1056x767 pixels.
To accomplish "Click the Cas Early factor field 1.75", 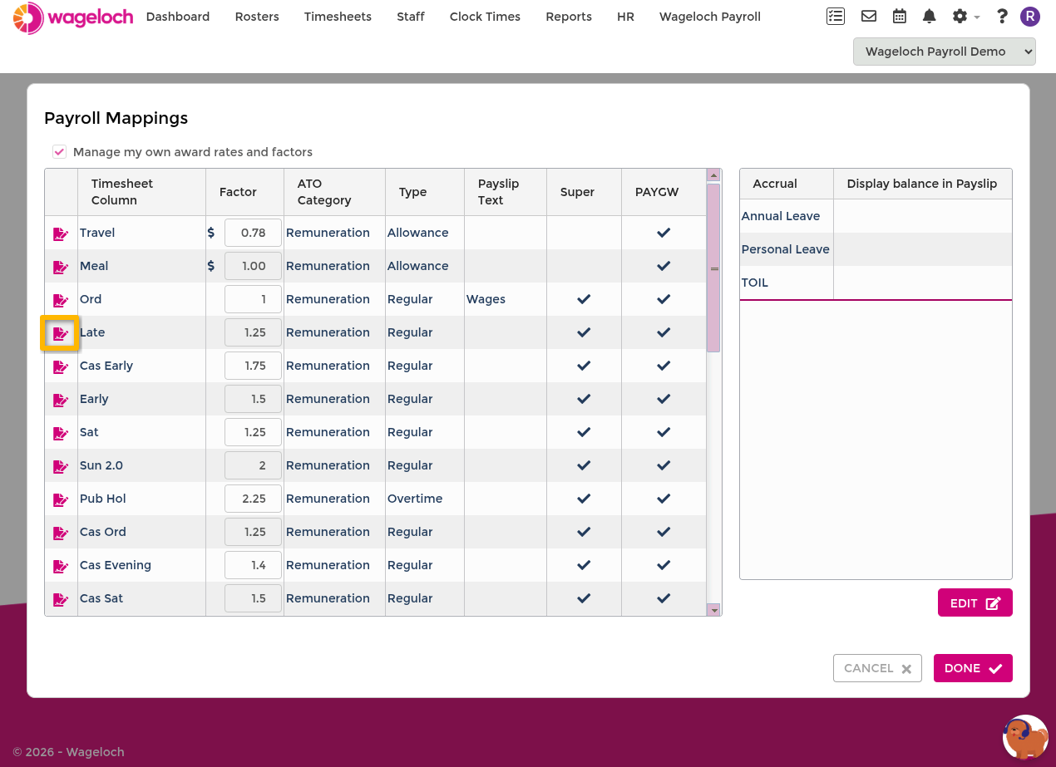I will click(253, 366).
